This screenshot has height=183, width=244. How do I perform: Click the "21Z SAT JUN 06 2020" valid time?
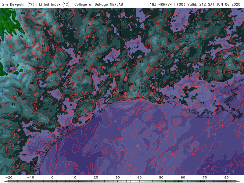[220, 4]
